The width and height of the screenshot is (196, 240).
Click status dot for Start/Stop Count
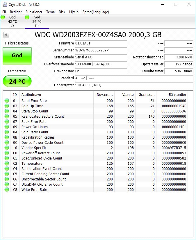pyautogui.click(x=7, y=111)
